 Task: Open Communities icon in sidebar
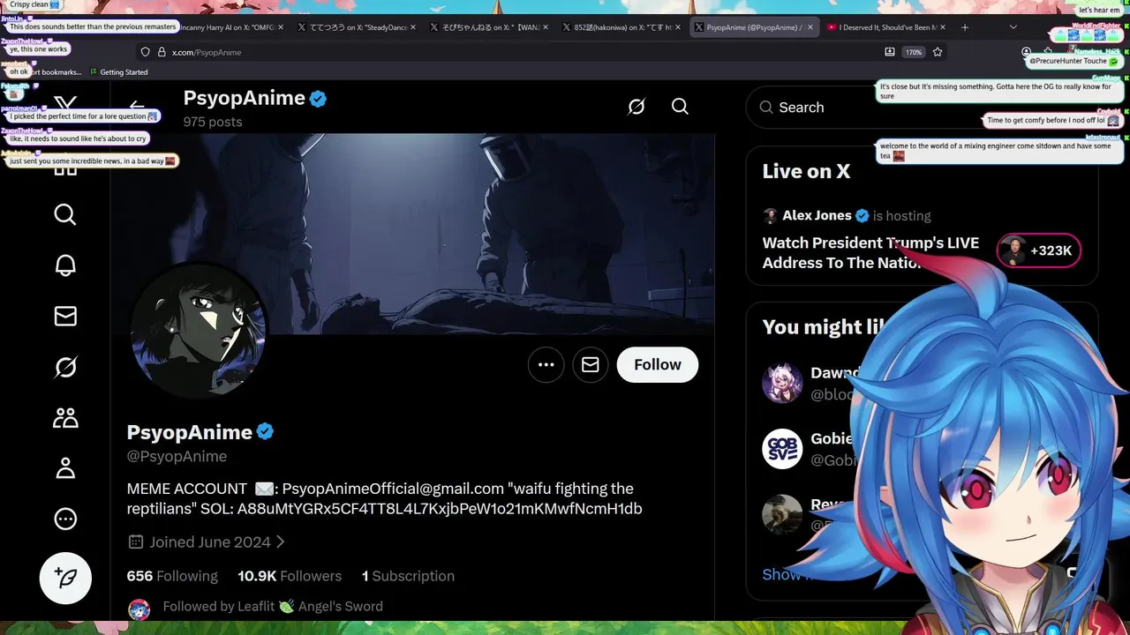[x=65, y=417]
